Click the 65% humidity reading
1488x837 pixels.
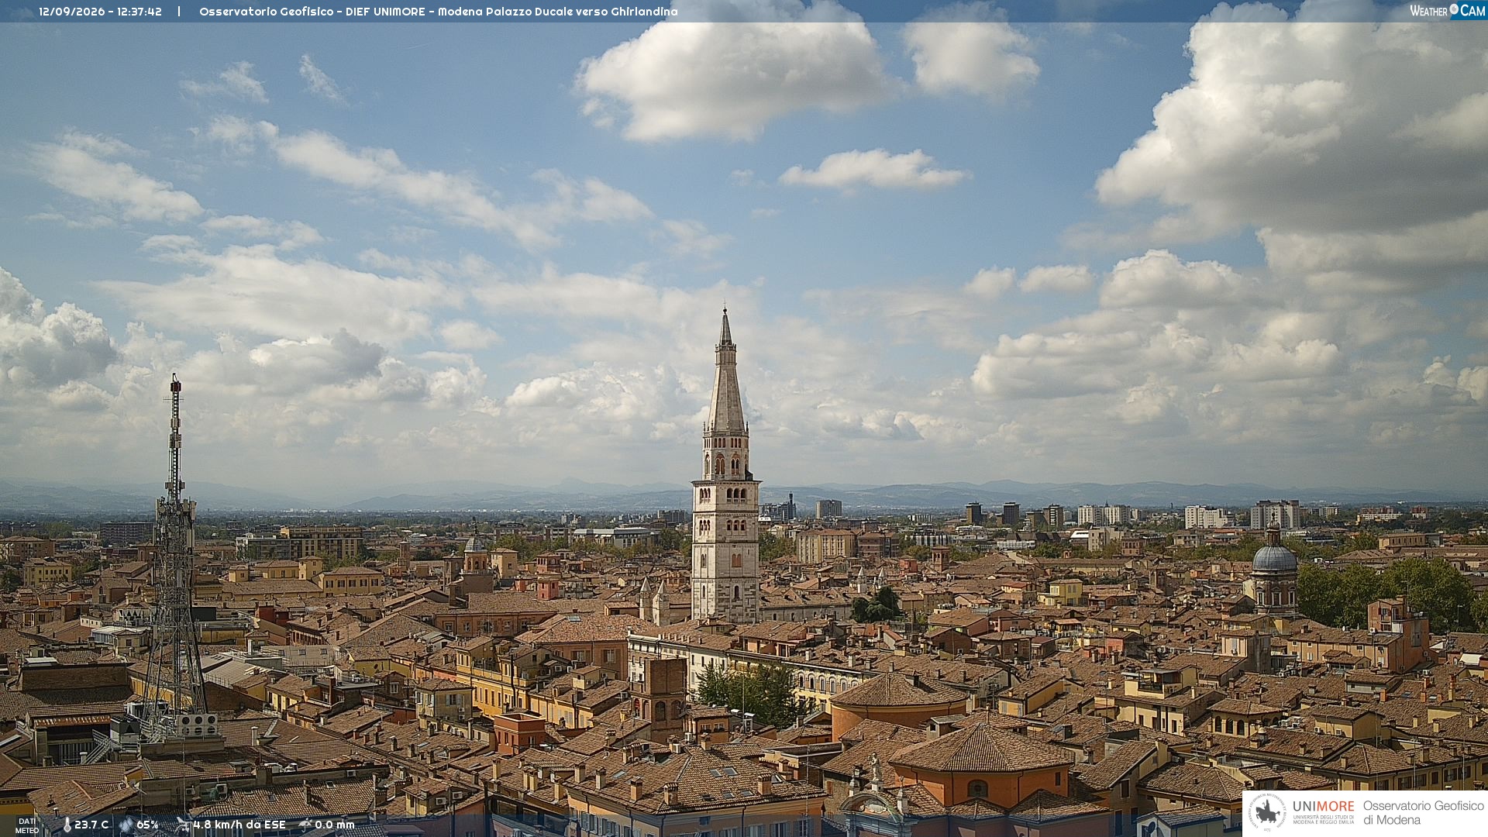tap(147, 825)
